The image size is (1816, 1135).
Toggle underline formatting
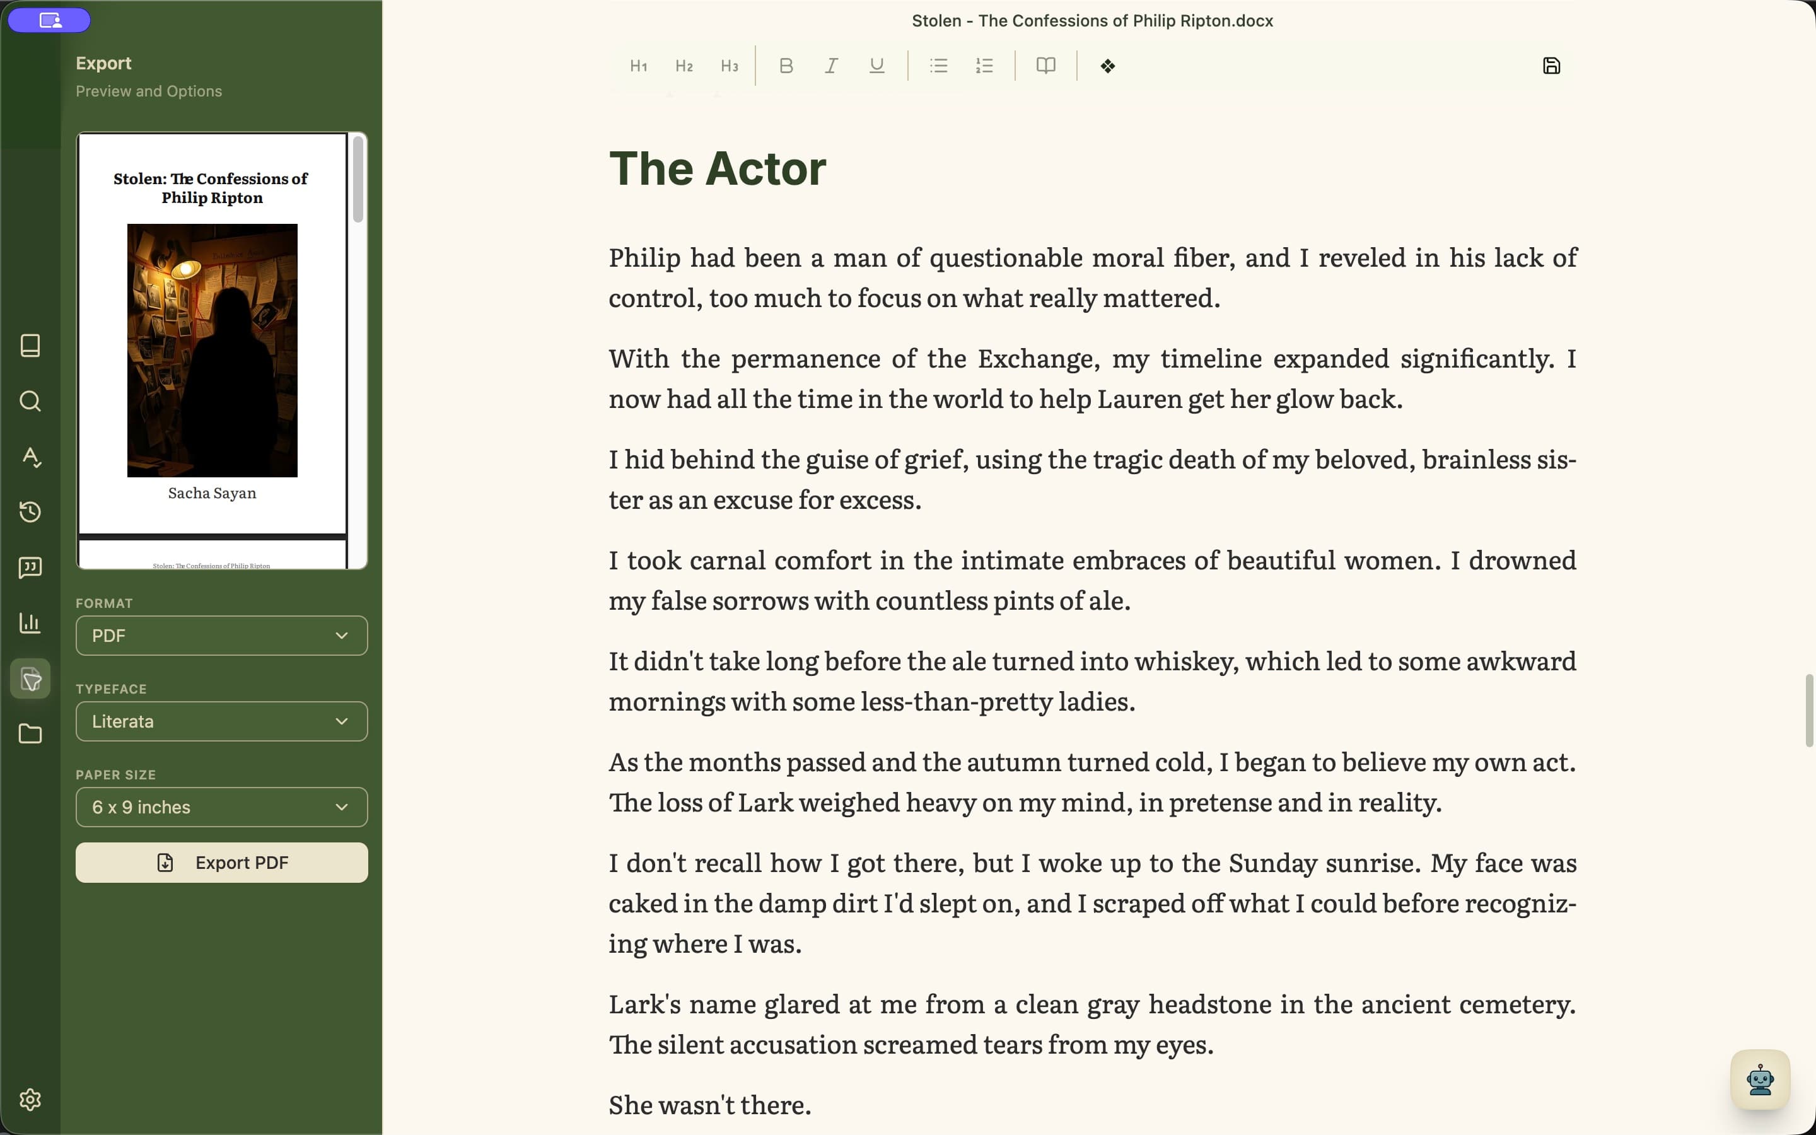point(876,66)
